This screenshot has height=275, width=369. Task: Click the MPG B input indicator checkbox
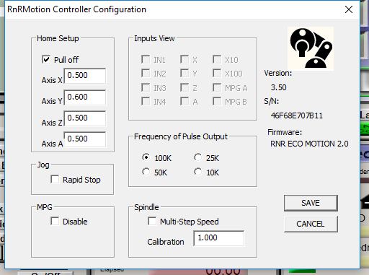click(217, 101)
